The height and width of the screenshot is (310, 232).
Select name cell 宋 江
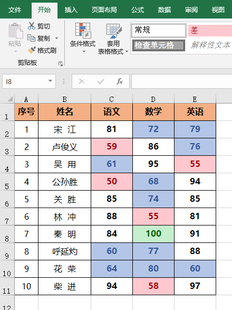(x=64, y=129)
